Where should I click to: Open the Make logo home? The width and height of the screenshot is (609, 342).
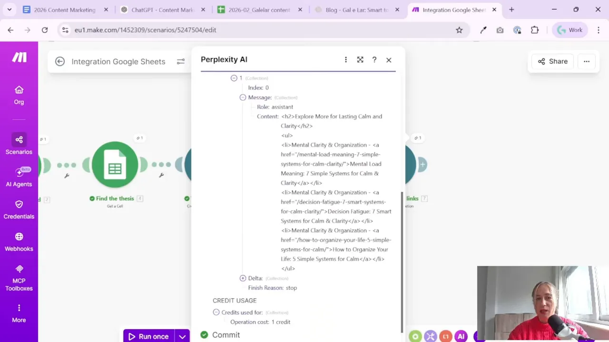tap(19, 57)
